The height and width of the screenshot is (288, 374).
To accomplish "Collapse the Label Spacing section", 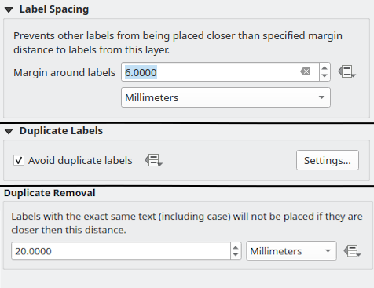I will point(9,10).
